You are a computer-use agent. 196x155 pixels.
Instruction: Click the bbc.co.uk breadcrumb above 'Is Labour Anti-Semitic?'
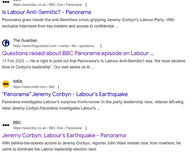pyautogui.click(x=47, y=5)
